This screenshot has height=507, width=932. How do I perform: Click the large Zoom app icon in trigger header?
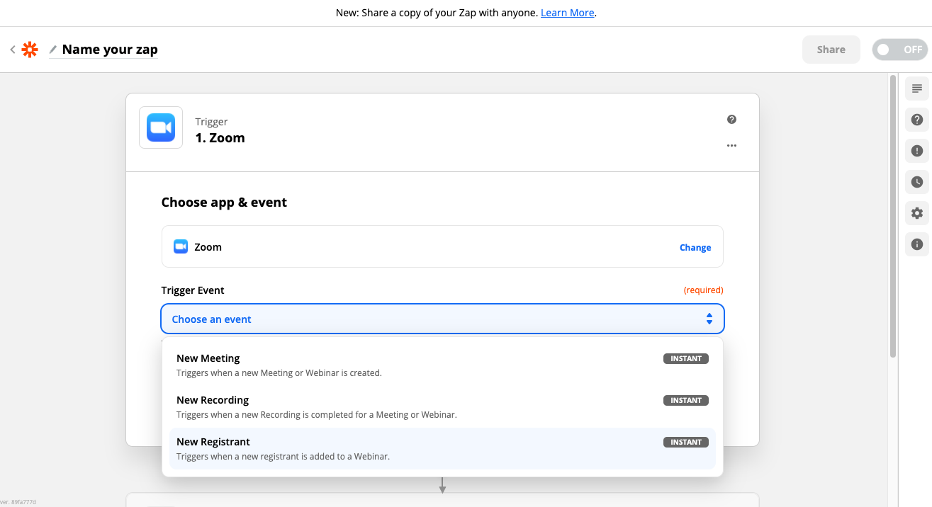tap(161, 127)
